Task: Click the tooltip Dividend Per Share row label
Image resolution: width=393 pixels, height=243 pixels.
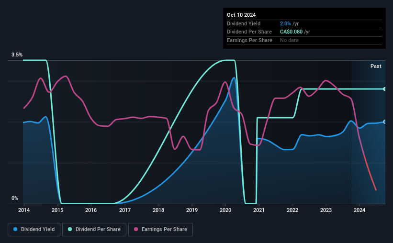Action: coord(249,32)
